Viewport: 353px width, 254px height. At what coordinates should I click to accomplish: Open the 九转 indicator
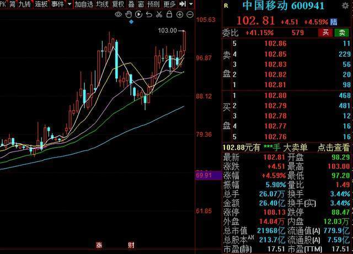[24, 4]
